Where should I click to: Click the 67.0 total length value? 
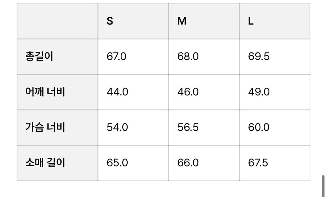(x=117, y=57)
